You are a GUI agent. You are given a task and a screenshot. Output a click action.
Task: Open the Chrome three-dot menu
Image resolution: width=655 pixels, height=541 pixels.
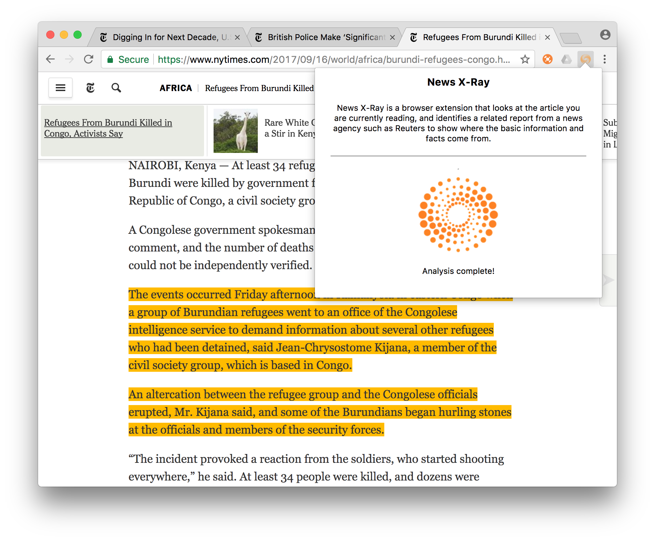coord(604,59)
